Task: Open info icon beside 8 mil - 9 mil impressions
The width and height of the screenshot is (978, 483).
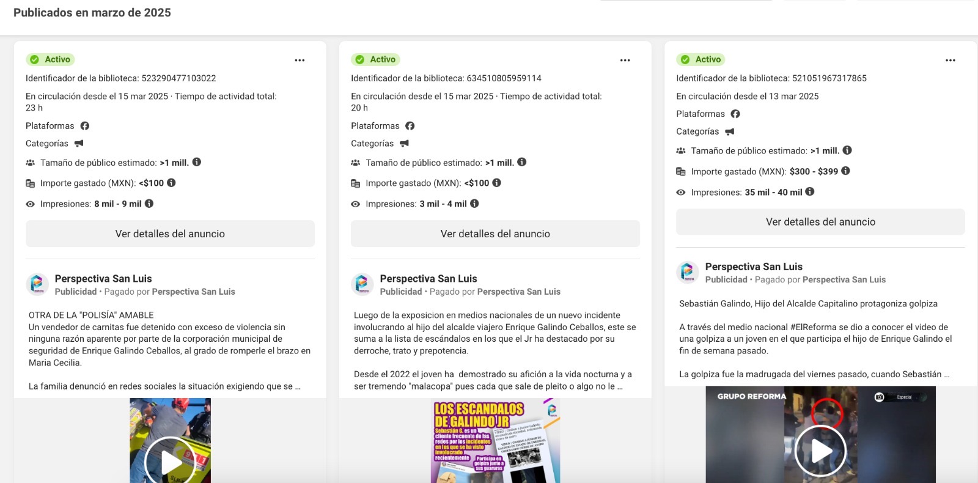Action: (149, 204)
